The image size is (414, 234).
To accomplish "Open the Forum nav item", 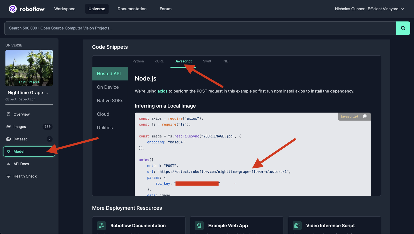I will [x=166, y=9].
